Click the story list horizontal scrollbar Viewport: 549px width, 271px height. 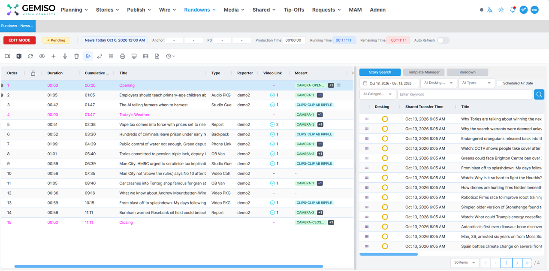click(x=389, y=254)
